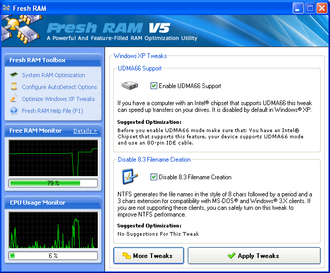The width and height of the screenshot is (330, 273).
Task: Click the Free RAM history graph
Action: click(53, 157)
